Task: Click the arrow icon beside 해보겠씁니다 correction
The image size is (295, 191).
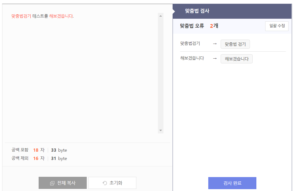Action: (214, 58)
